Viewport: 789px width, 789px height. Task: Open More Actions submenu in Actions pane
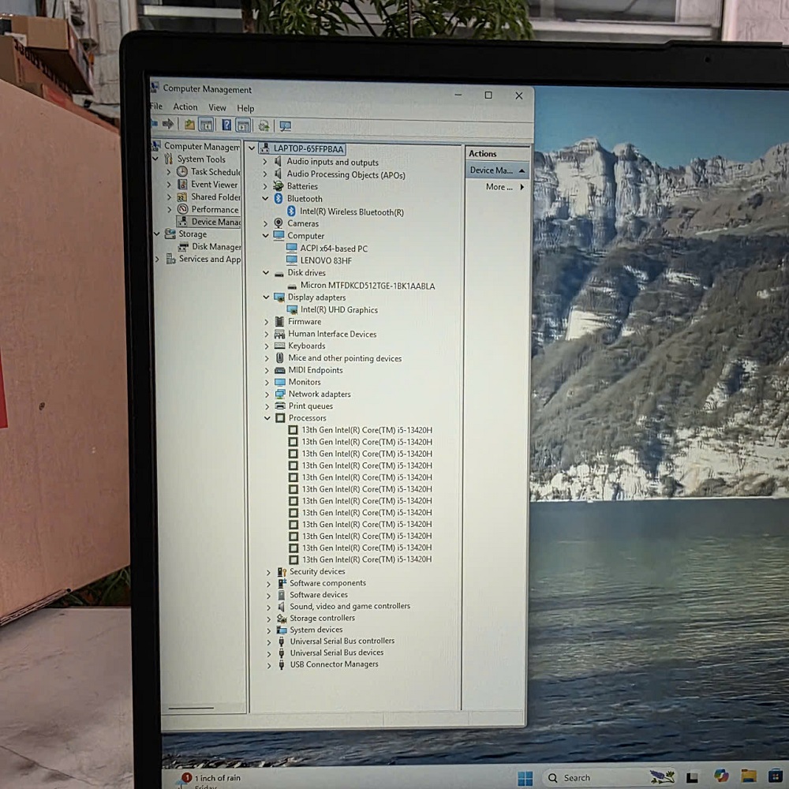tap(505, 187)
